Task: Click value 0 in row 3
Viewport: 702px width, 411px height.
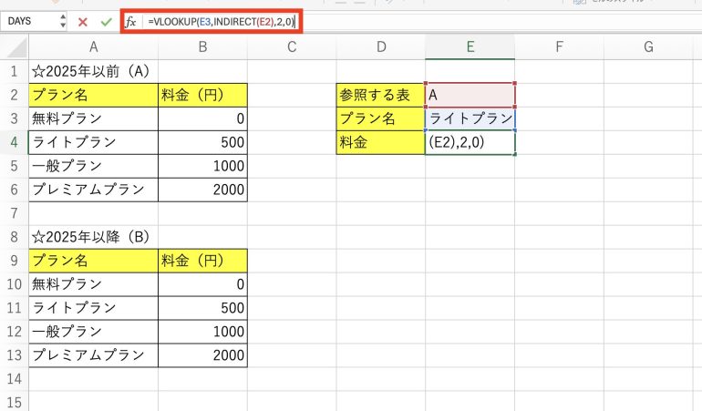Action: tap(202, 118)
